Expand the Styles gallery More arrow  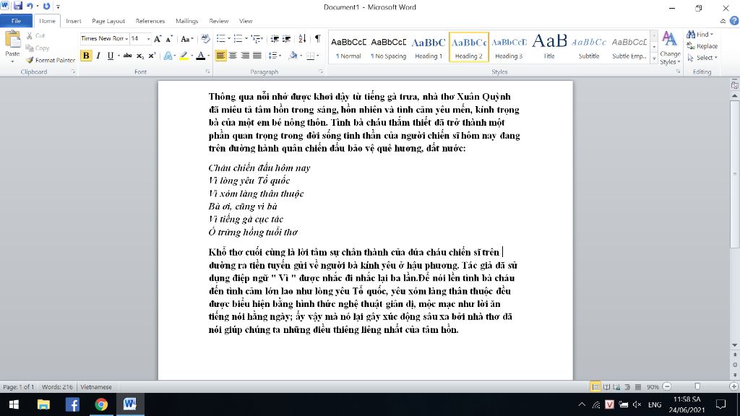coord(654,59)
